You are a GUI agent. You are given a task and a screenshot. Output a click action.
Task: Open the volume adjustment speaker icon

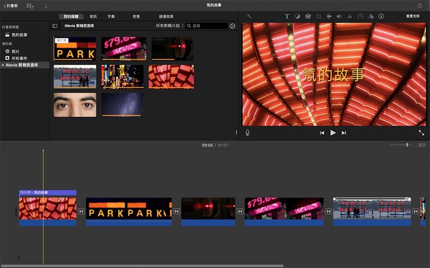click(339, 16)
